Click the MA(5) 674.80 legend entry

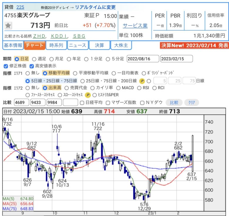pos(18,199)
